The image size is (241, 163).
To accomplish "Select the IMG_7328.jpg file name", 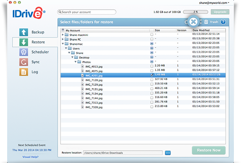I will (94, 107).
